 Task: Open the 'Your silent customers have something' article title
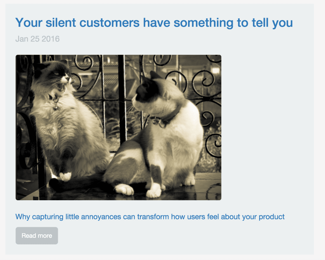154,23
